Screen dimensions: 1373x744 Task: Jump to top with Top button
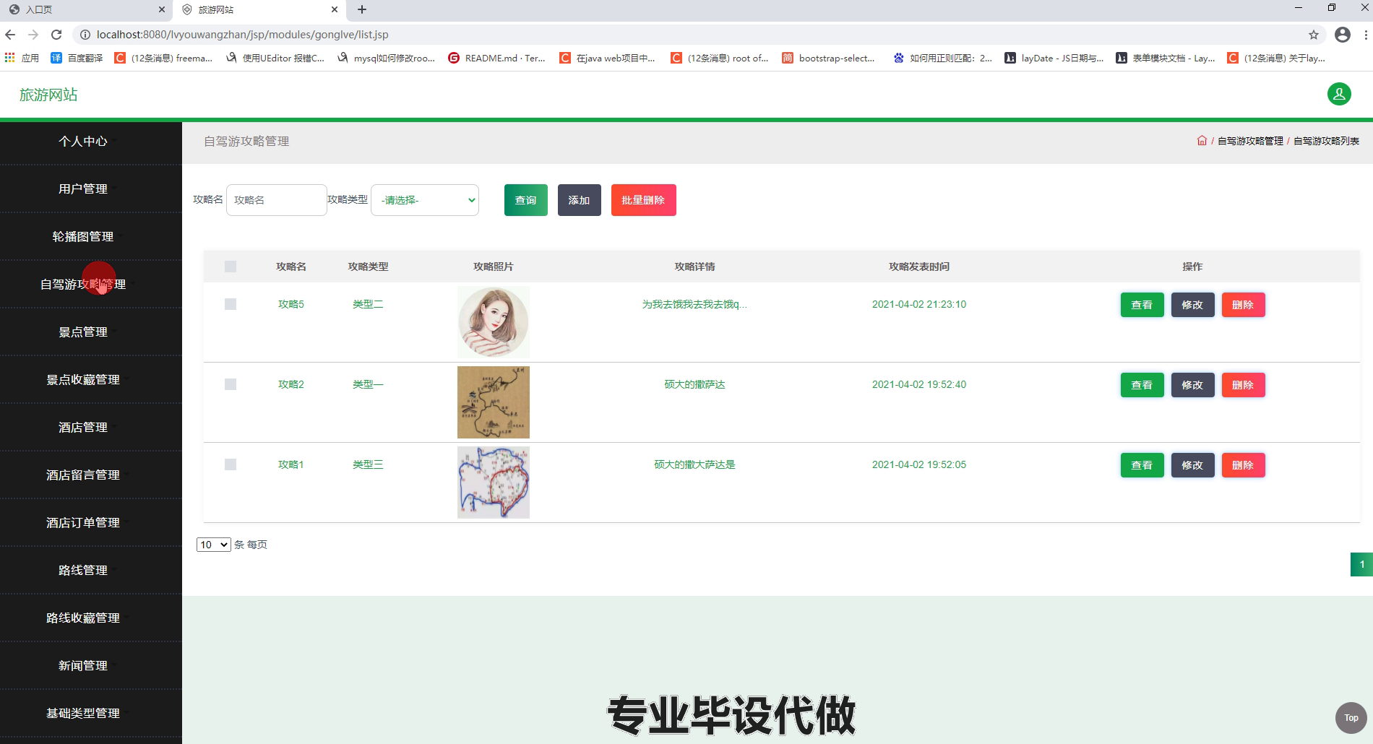tap(1351, 718)
